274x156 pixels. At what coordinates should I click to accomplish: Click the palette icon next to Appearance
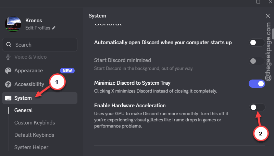pos(8,71)
